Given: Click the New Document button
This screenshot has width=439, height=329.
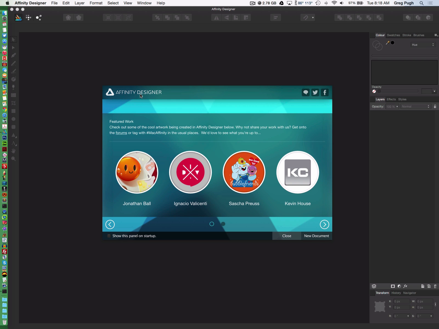Looking at the screenshot, I should click(x=317, y=236).
